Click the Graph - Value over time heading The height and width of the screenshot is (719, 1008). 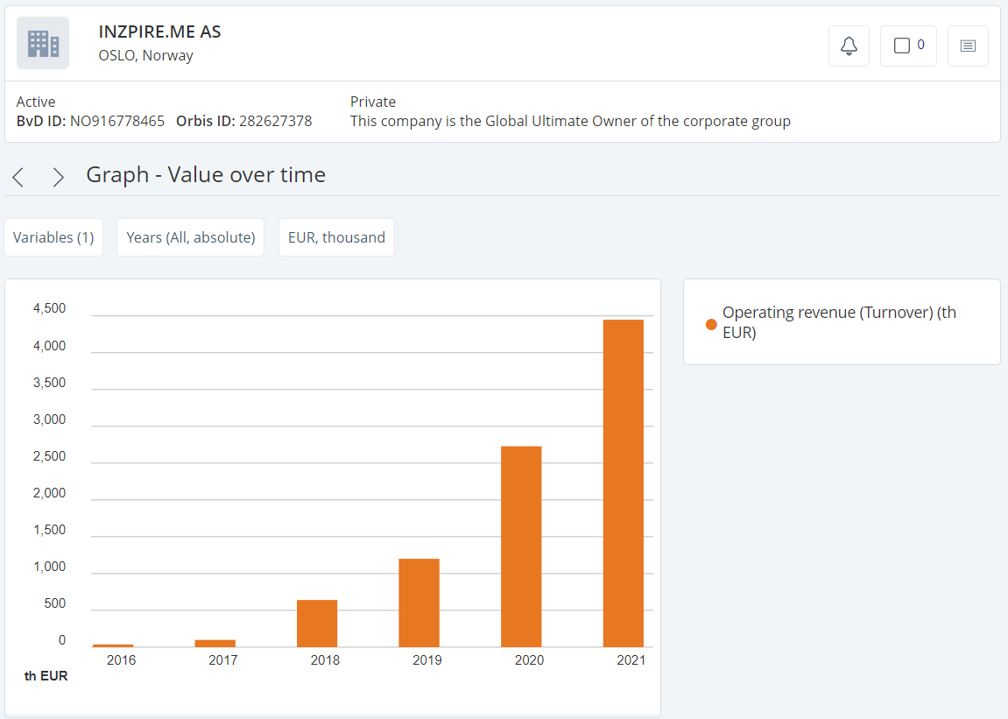[x=206, y=175]
